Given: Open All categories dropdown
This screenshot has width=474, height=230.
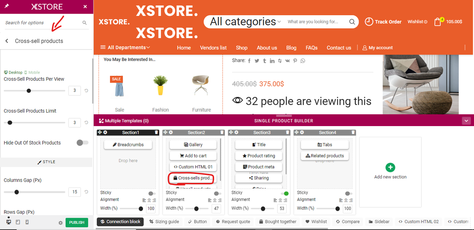Looking at the screenshot, I should coord(245,22).
